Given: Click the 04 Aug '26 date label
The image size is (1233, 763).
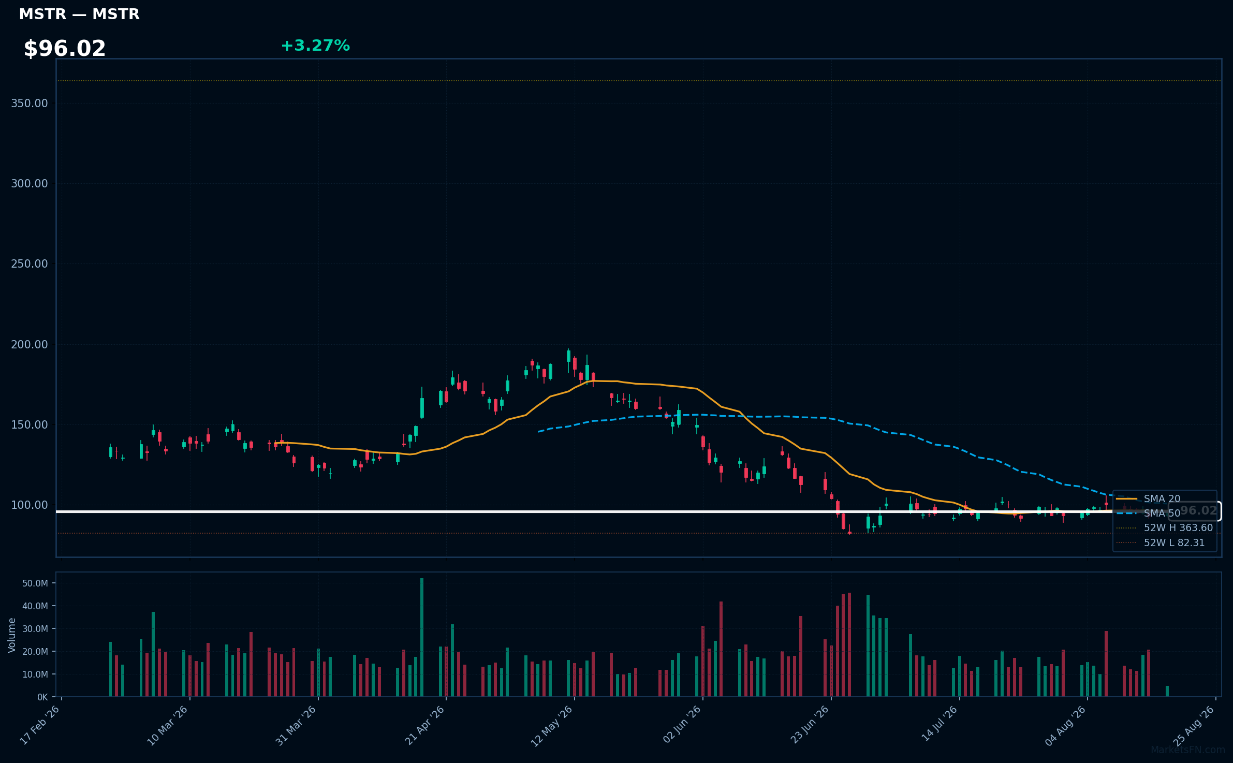Looking at the screenshot, I should [1065, 726].
